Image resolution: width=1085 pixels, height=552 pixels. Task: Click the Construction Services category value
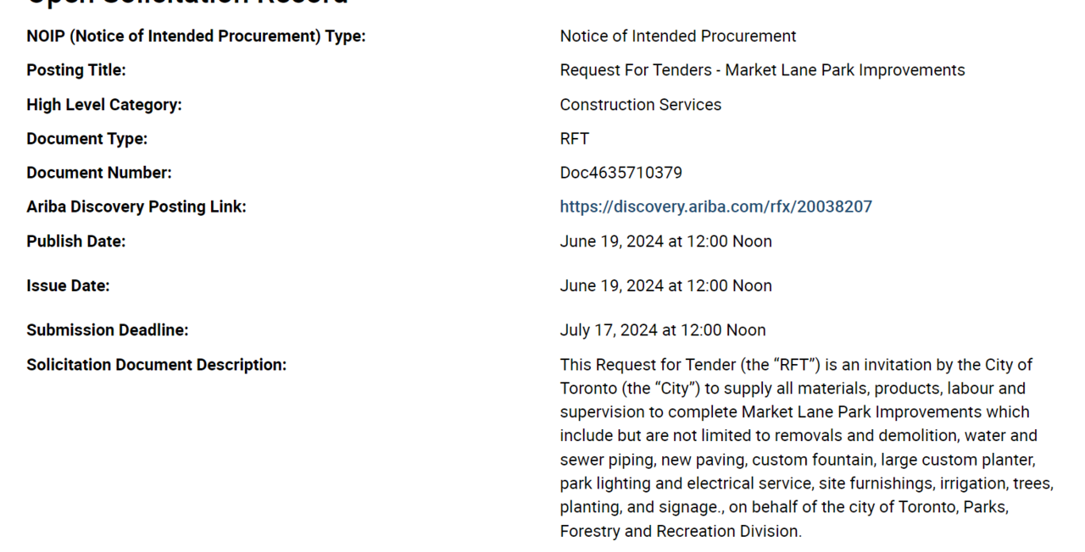click(x=640, y=105)
